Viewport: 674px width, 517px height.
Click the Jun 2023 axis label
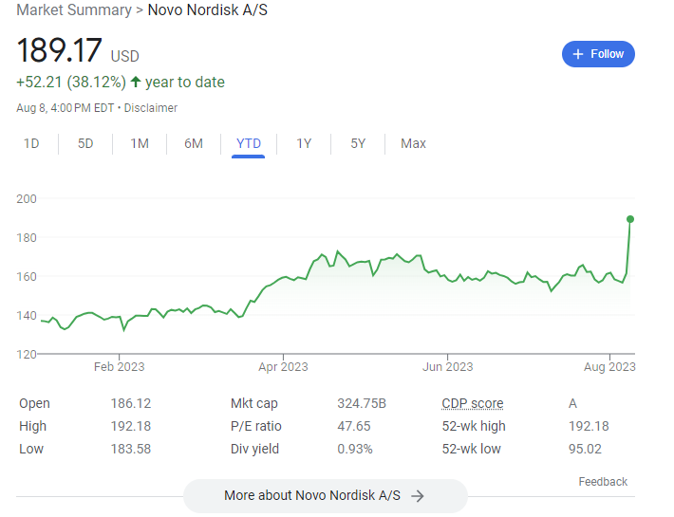coord(447,367)
